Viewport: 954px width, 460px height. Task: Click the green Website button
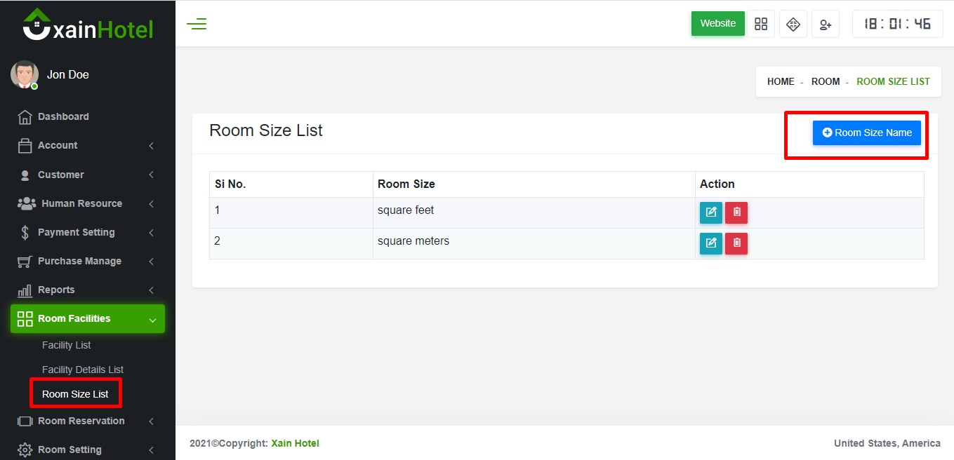(x=717, y=24)
